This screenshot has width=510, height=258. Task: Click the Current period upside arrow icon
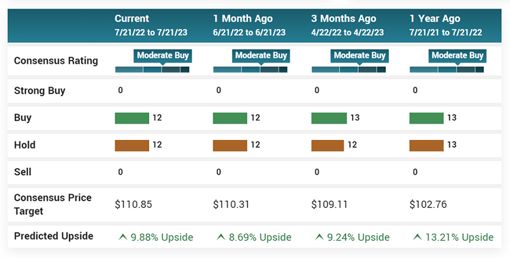123,237
